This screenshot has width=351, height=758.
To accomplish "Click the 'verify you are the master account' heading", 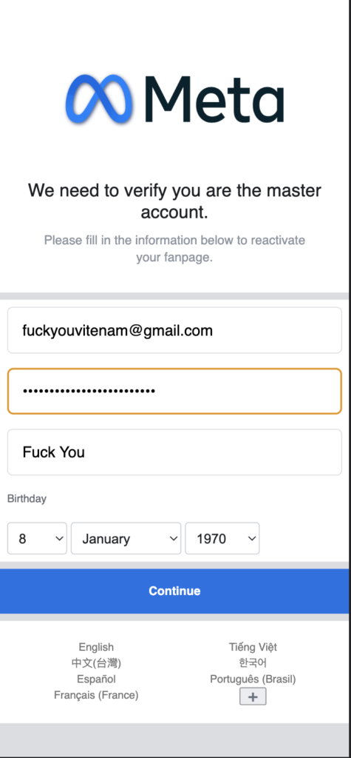I will pos(174,201).
